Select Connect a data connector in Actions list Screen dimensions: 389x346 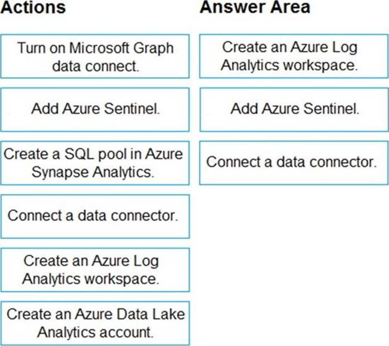[x=95, y=216]
